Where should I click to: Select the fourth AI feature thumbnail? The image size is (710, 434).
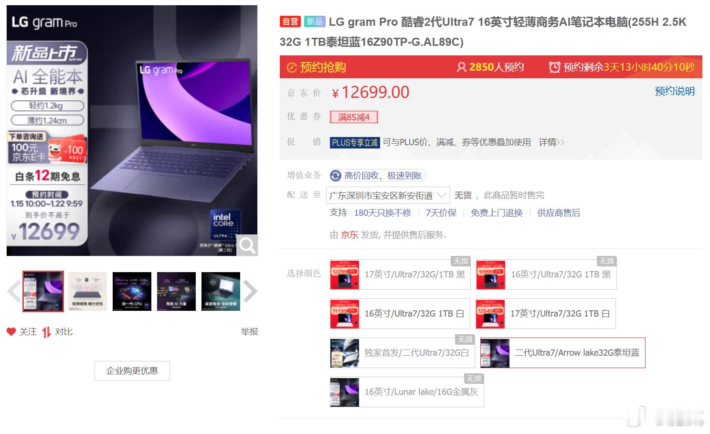[177, 291]
